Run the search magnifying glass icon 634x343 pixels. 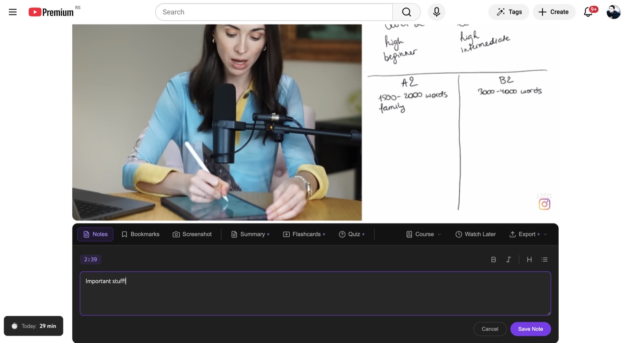(x=405, y=12)
